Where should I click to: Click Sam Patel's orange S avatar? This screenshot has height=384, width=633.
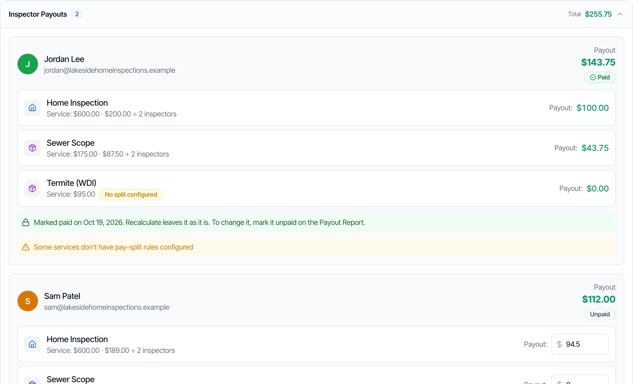[28, 301]
